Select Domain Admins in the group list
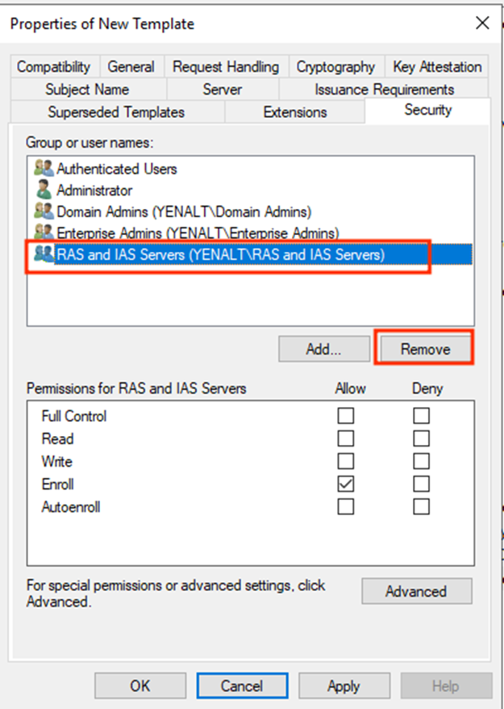Screen dimensions: 504x709 [184, 211]
